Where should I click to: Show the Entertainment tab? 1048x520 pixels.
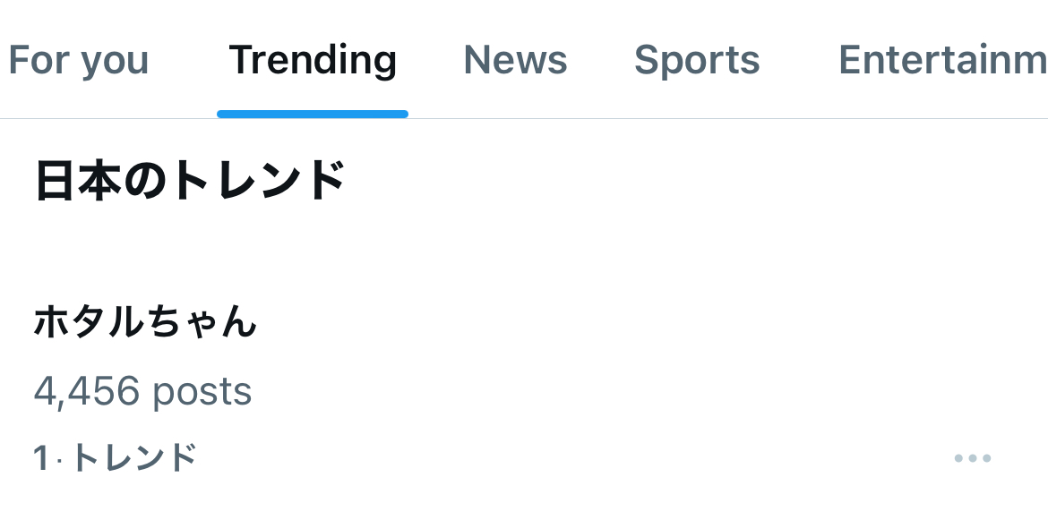pyautogui.click(x=941, y=61)
